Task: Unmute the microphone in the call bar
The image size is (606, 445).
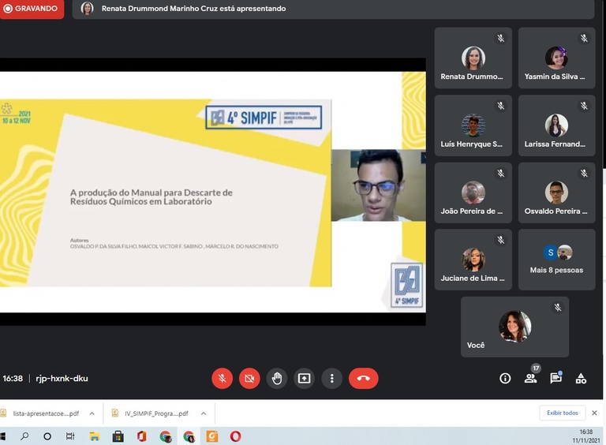Action: [x=222, y=379]
